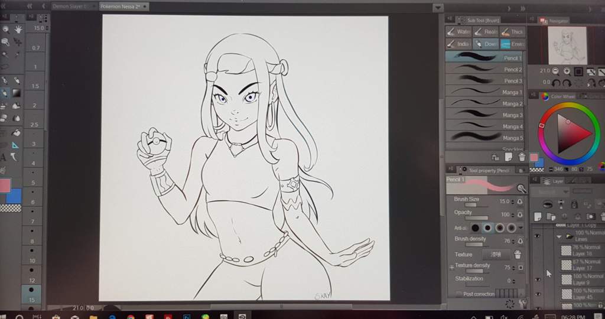Click the fit-to-screen icon in Navigator
This screenshot has height=319, width=605.
(578, 71)
